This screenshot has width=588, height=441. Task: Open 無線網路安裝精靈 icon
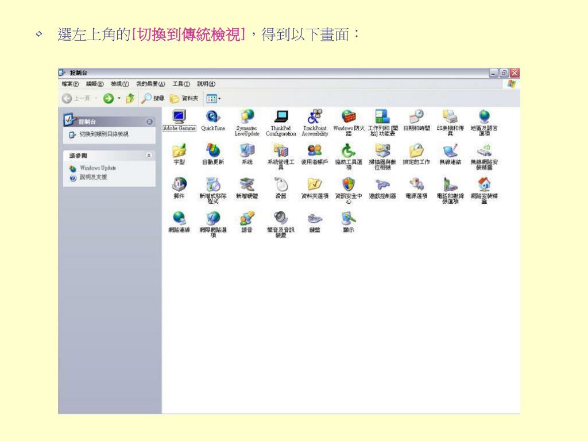pos(484,156)
